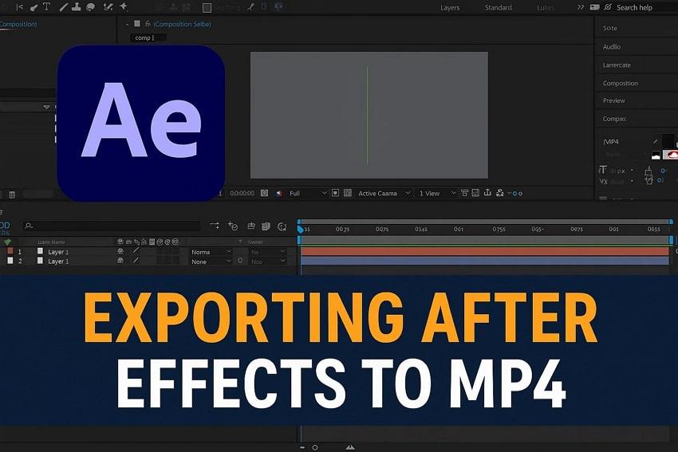Click the timeline zoom slider handle at bottom

(315, 448)
